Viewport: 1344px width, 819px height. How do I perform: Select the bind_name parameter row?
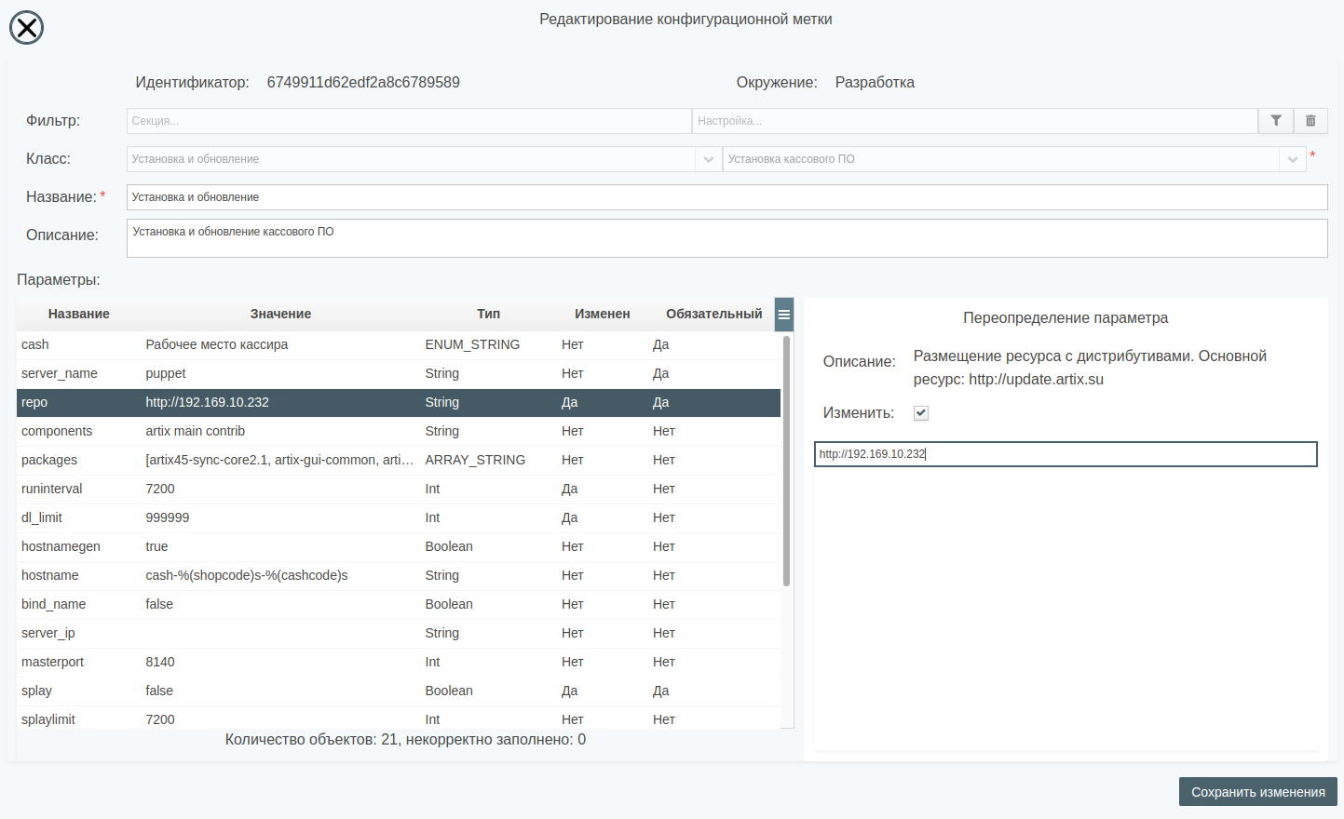coord(399,605)
